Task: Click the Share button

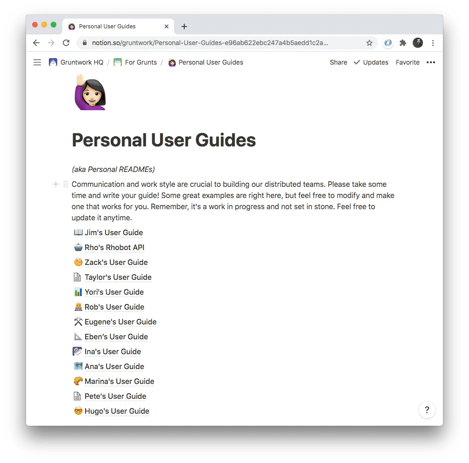Action: [339, 62]
